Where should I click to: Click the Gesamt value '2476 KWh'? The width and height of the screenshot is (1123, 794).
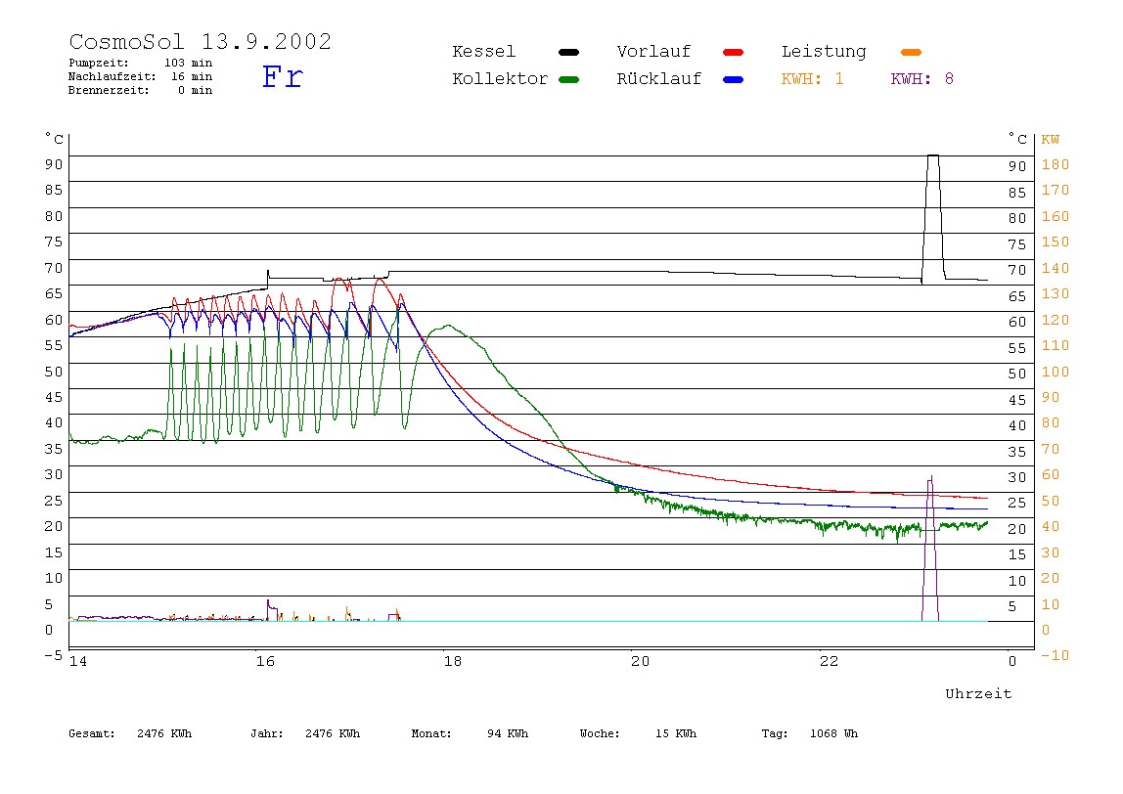(164, 733)
